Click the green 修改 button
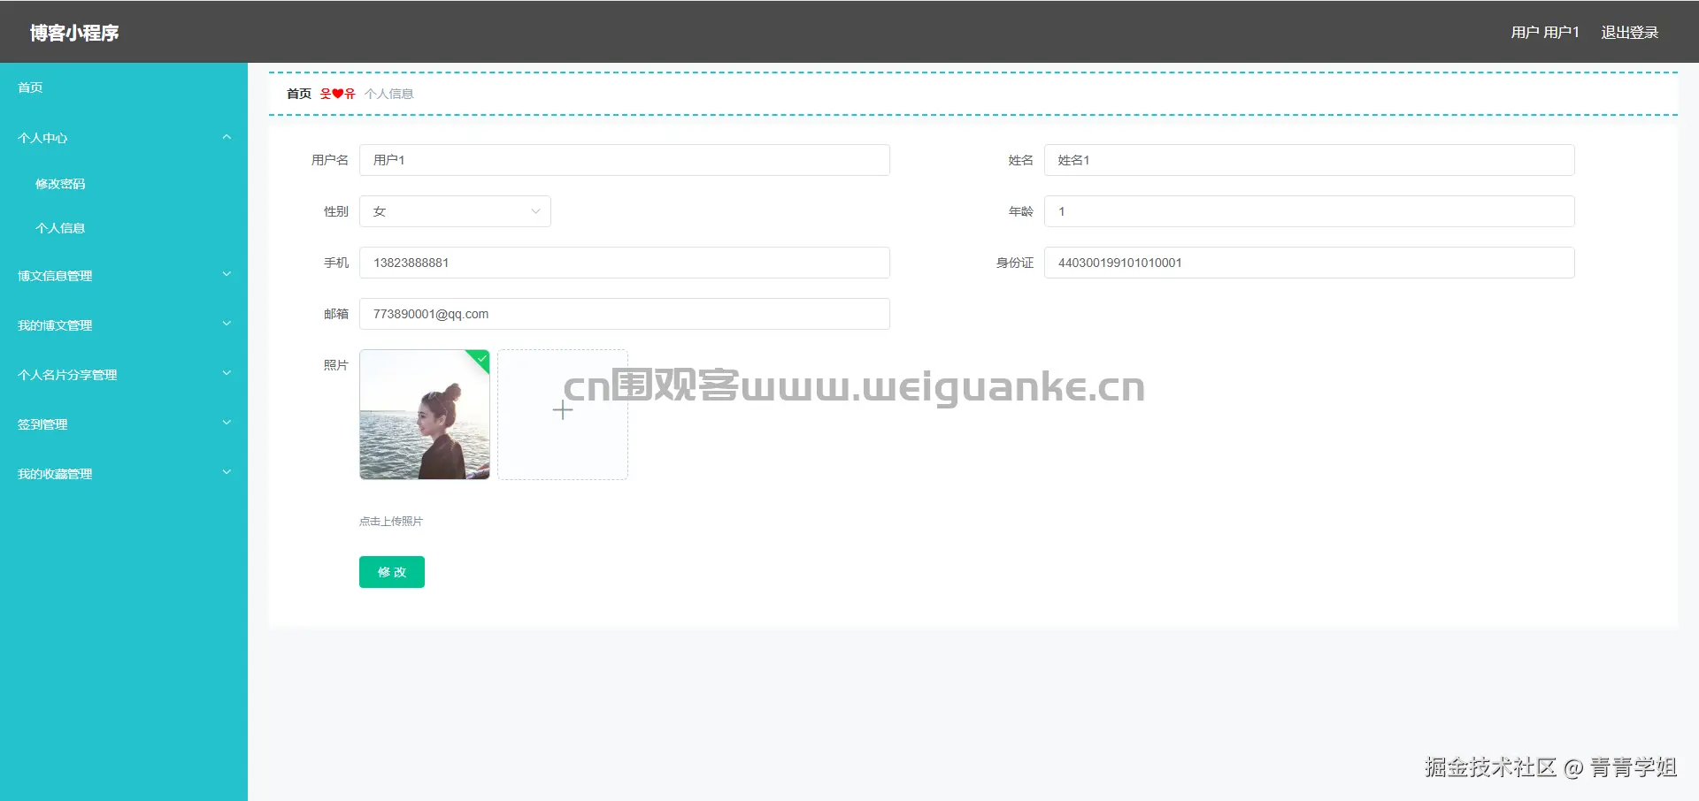 tap(392, 572)
